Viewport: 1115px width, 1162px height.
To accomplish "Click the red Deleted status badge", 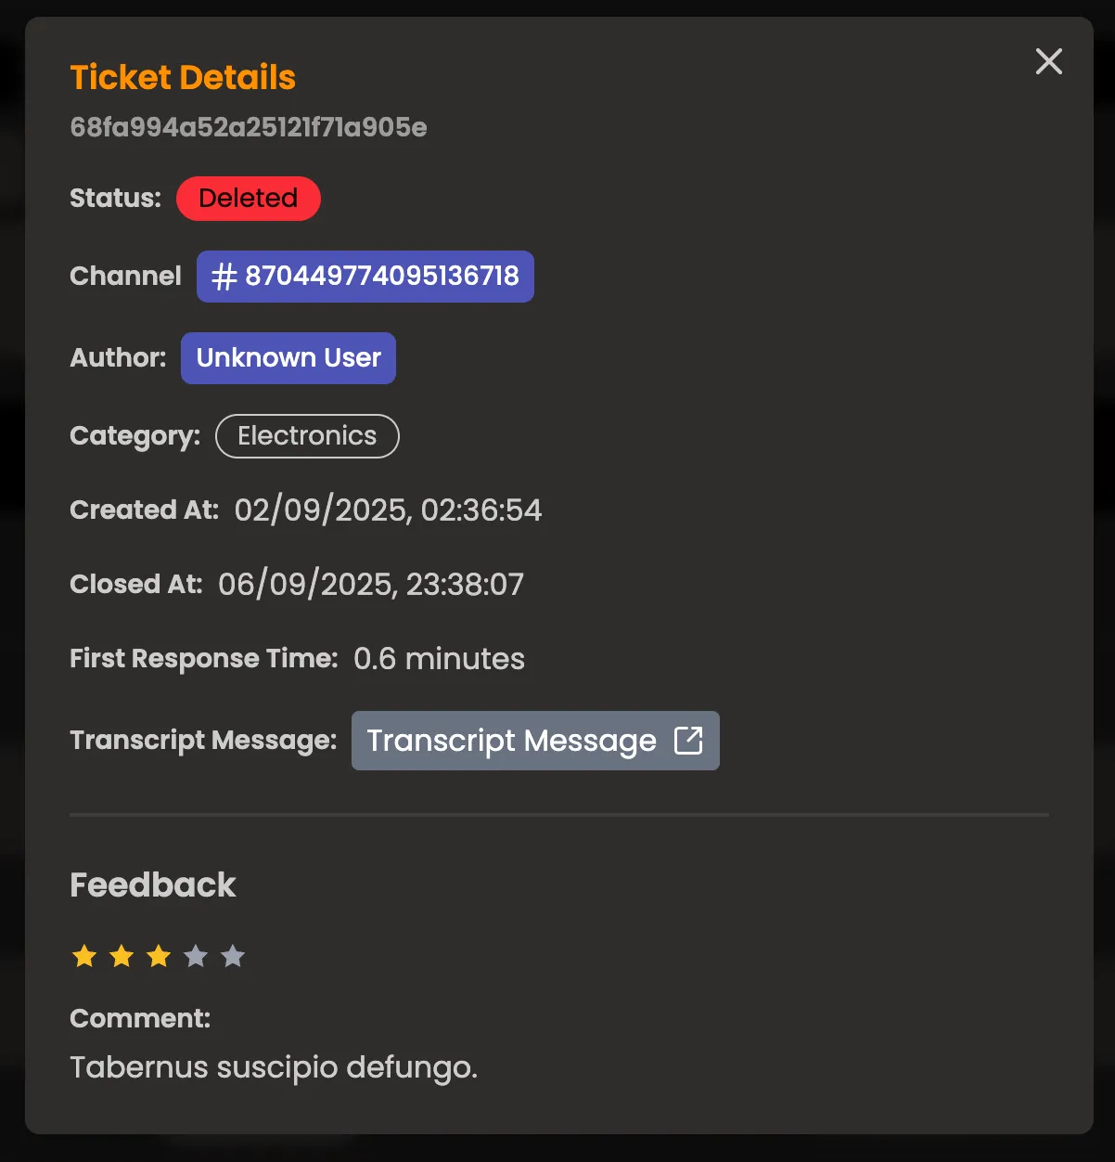I will 248,198.
